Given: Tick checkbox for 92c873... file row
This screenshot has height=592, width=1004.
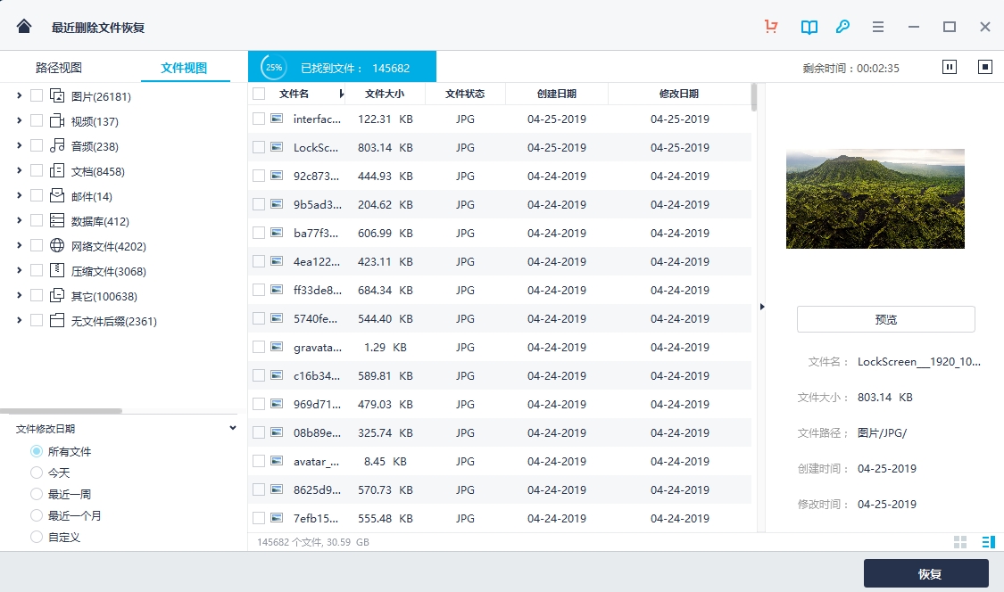Looking at the screenshot, I should click(x=259, y=176).
